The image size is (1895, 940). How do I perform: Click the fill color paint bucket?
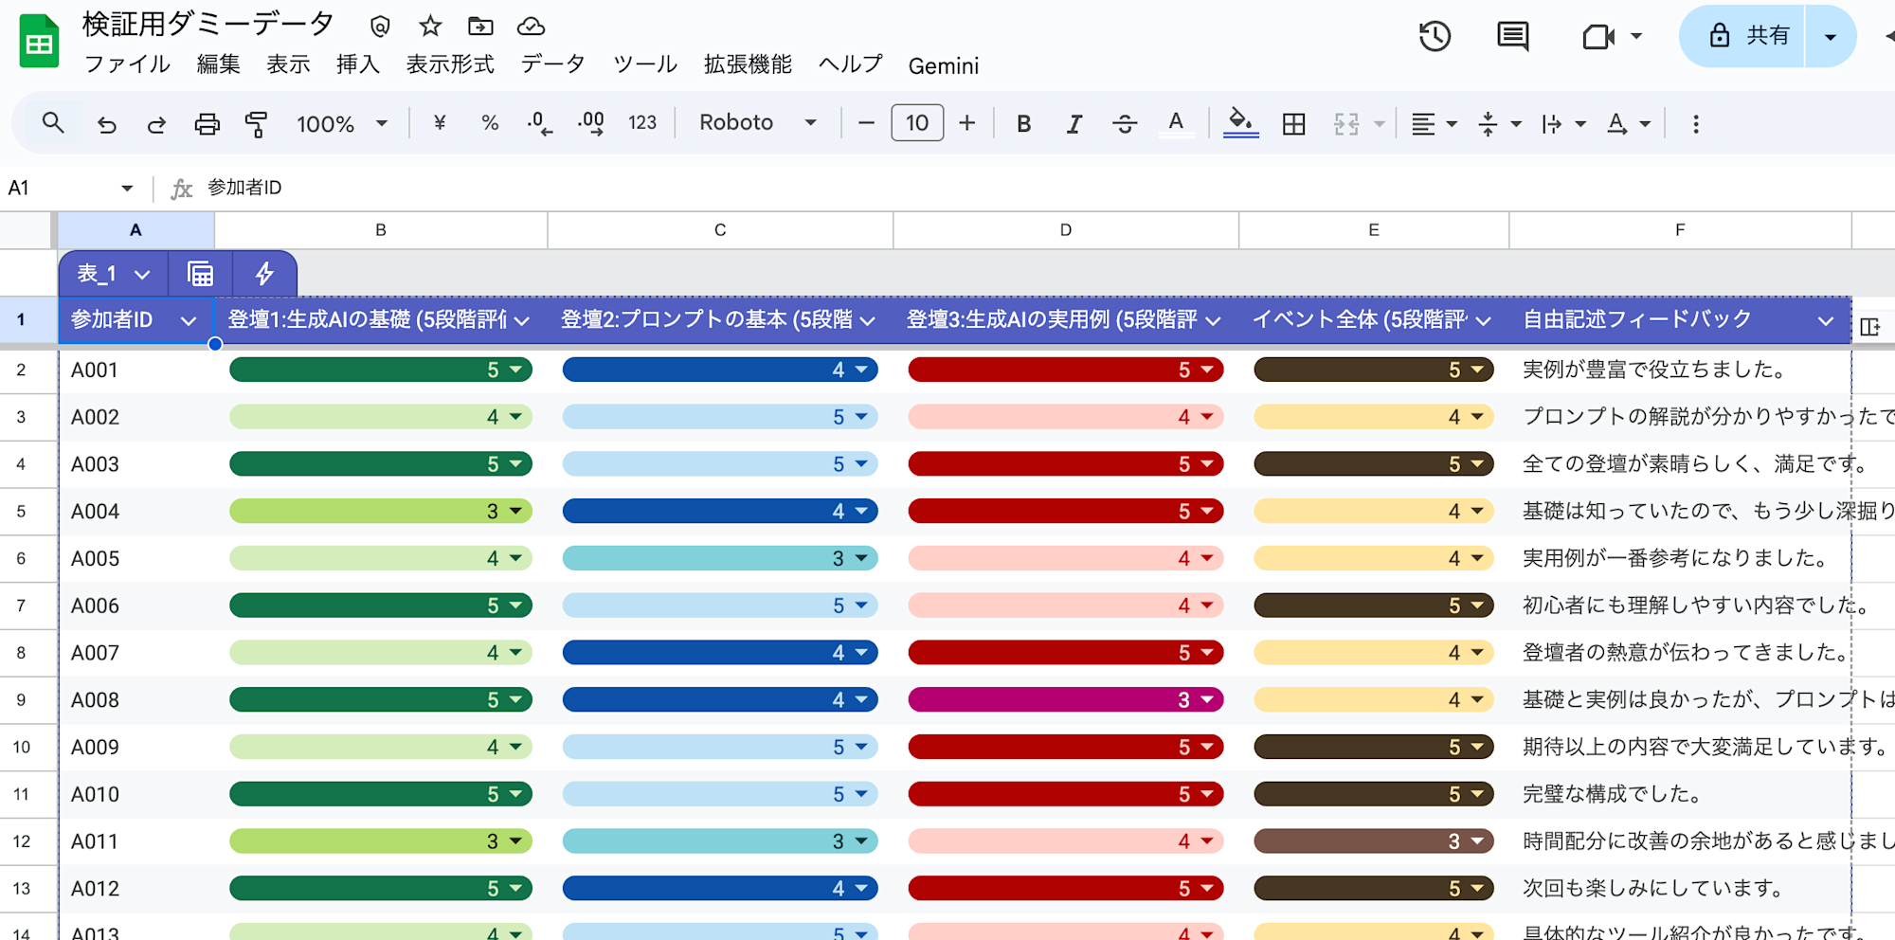tap(1240, 122)
